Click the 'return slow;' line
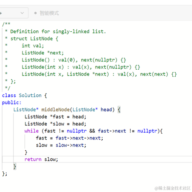Screen dimensions: 192x192 tap(41, 159)
